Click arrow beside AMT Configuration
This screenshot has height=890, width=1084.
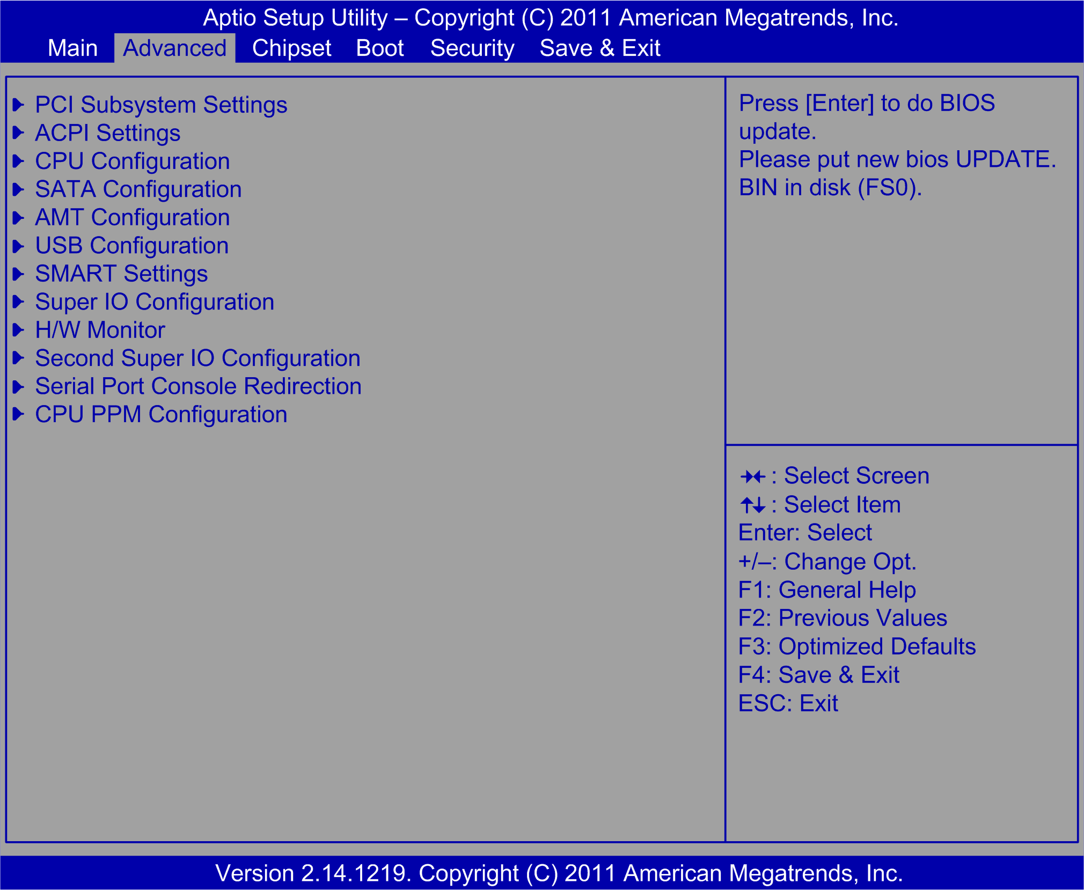tap(18, 217)
